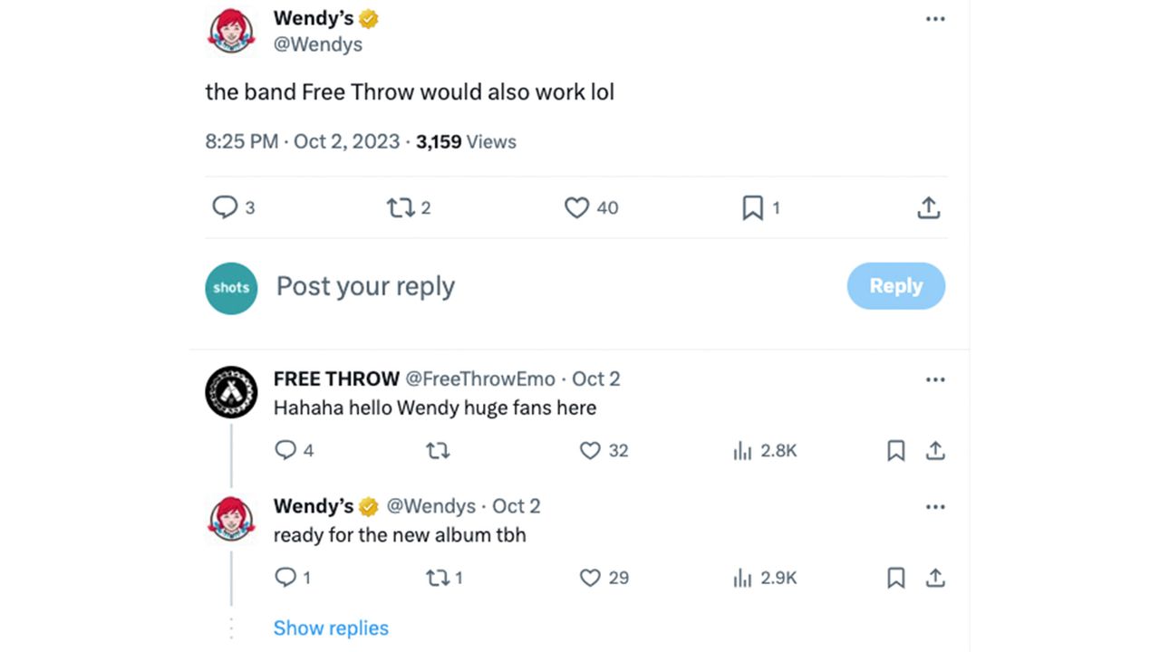The height and width of the screenshot is (652, 1160).
Task: Open the FREE THROW profile avatar
Action: (231, 392)
